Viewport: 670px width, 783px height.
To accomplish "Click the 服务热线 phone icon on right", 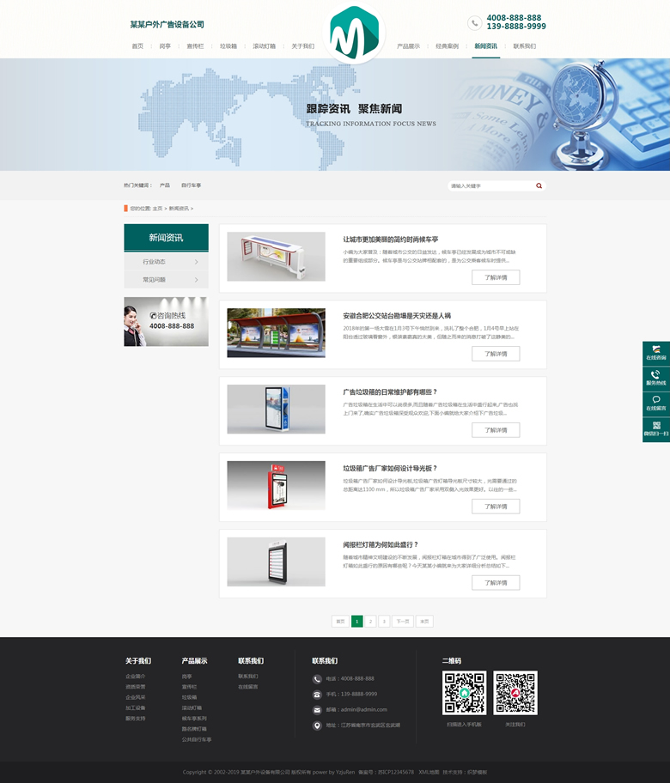I will coord(655,378).
